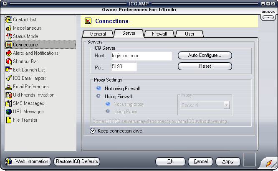Select the Not using proxy radio button
The width and height of the screenshot is (278, 171).
pyautogui.click(x=108, y=104)
